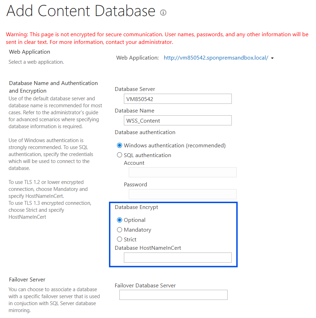Select Strict database encryption

119,239
